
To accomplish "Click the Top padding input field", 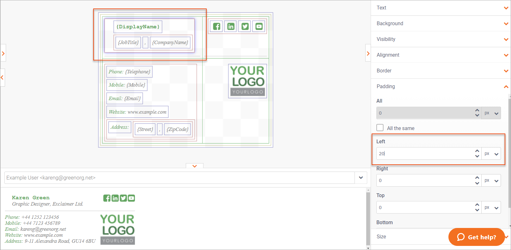I will 425,207.
